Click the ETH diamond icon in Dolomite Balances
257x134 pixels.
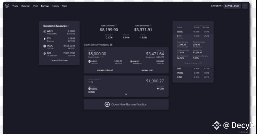click(45, 39)
